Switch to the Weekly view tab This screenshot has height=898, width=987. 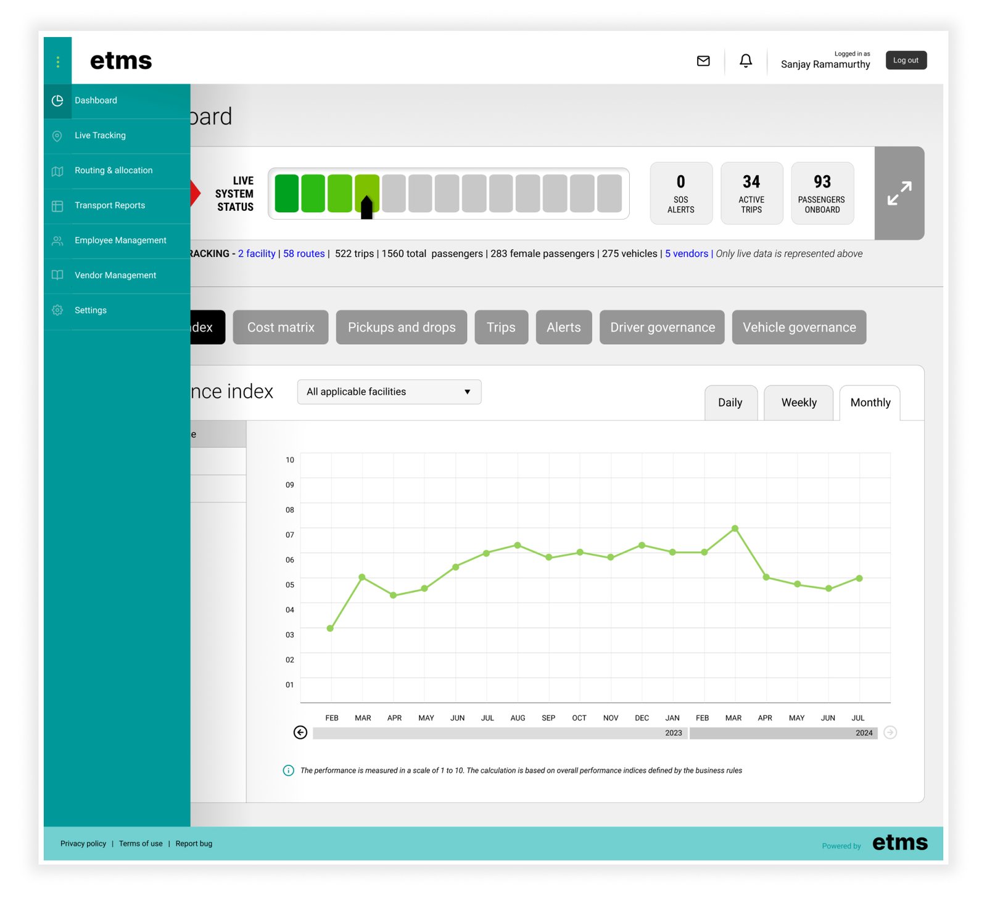point(798,403)
